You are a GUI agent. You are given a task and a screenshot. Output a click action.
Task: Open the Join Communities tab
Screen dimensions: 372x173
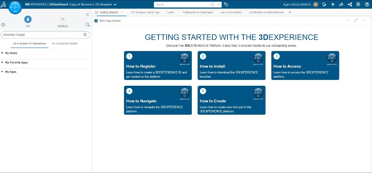tap(231, 12)
